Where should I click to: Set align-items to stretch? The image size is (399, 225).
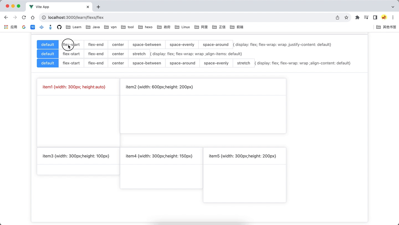pyautogui.click(x=139, y=54)
